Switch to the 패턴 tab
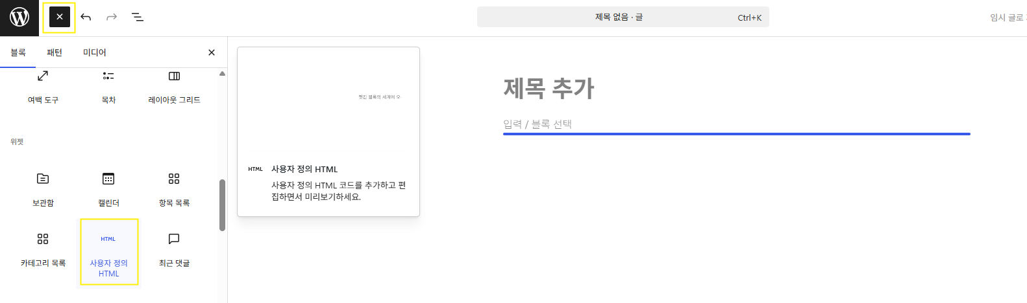Screen dimensions: 1027x303 pos(55,52)
